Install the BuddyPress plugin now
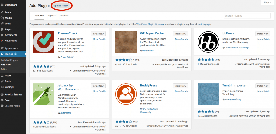Screen dimensions: 276x134 (x=181, y=86)
